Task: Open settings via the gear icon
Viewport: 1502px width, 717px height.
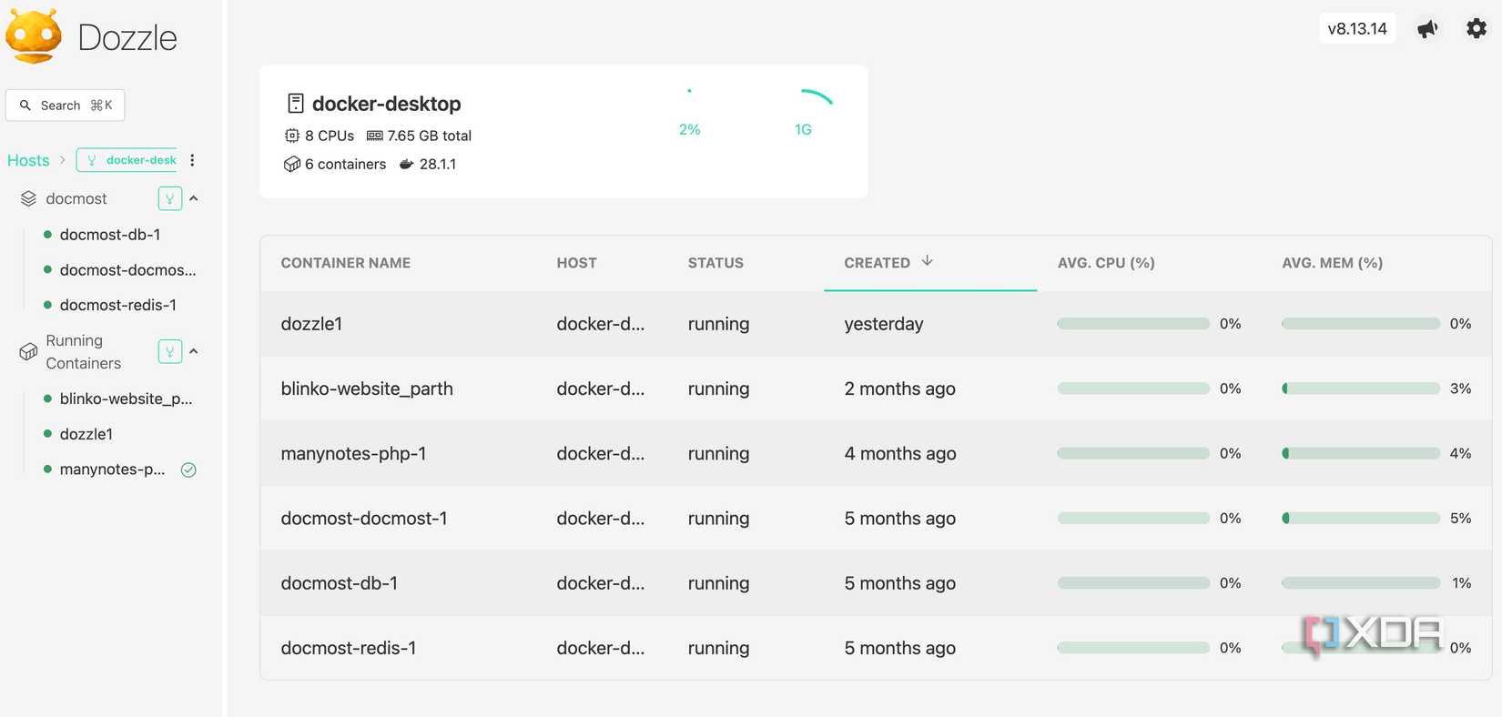Action: point(1477,28)
